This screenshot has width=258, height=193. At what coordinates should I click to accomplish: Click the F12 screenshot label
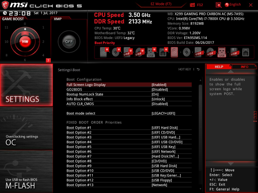tap(200, 5)
